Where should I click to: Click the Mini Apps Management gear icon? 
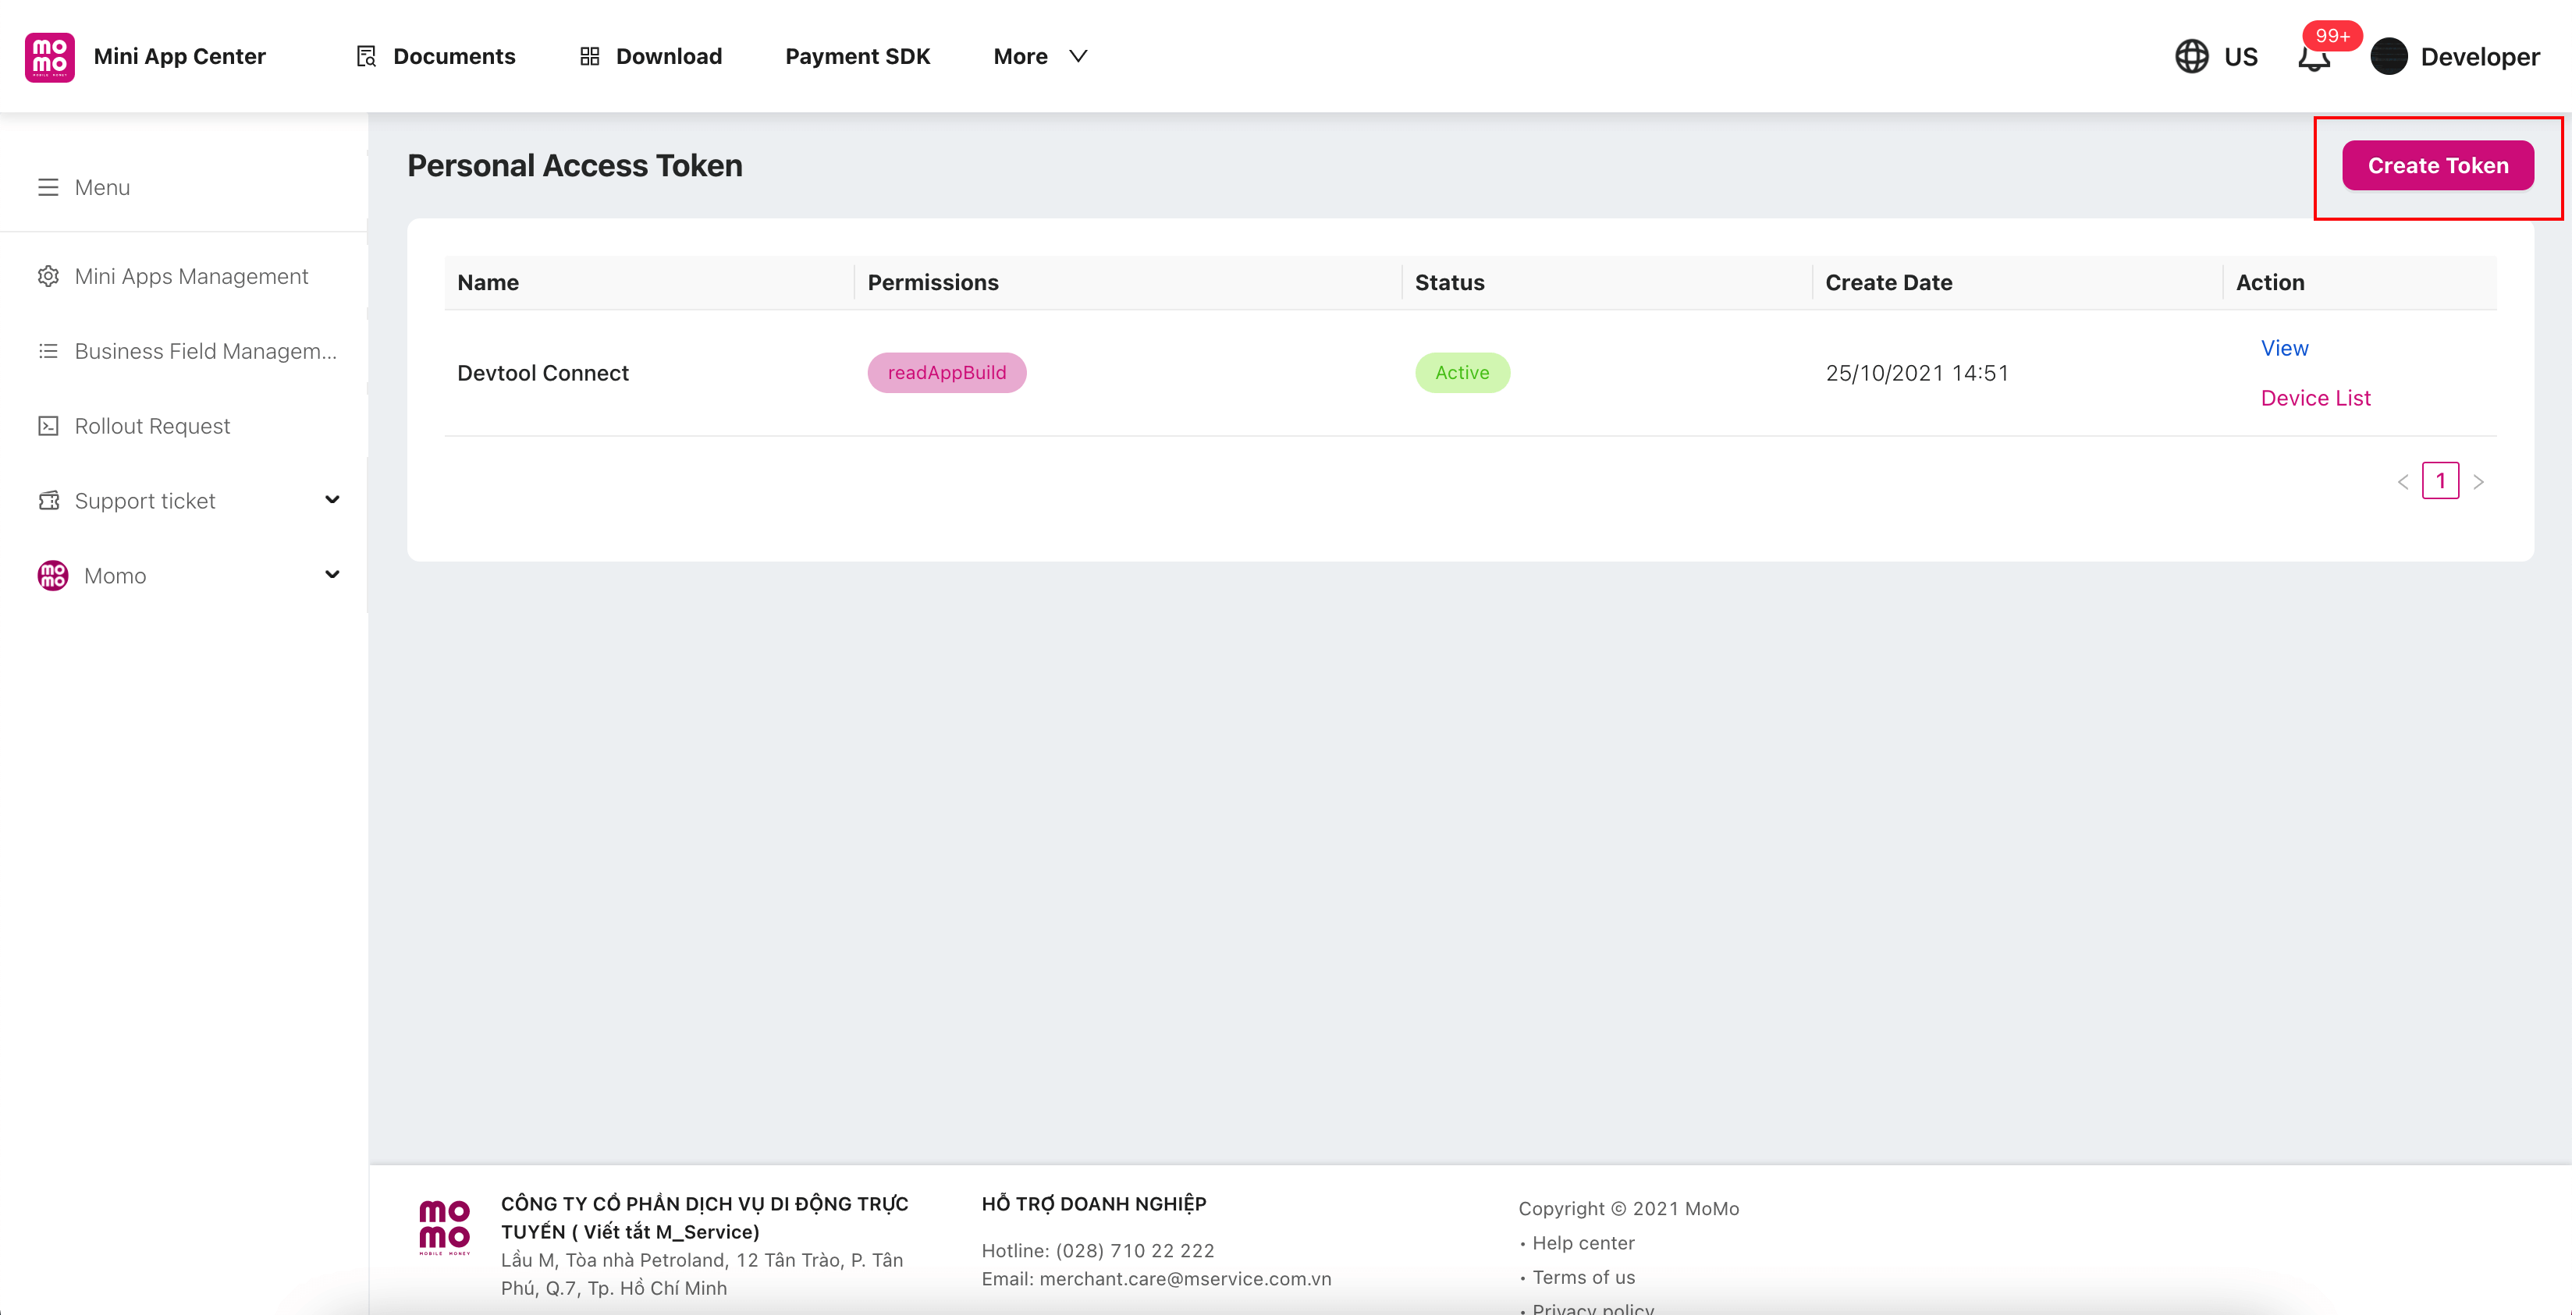pos(48,276)
